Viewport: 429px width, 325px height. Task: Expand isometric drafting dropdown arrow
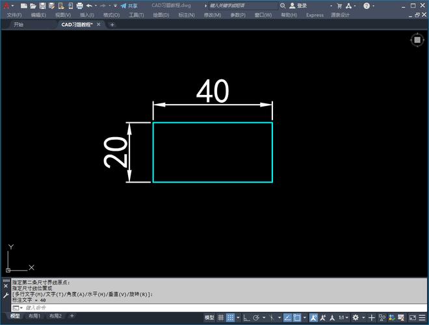coord(279,318)
